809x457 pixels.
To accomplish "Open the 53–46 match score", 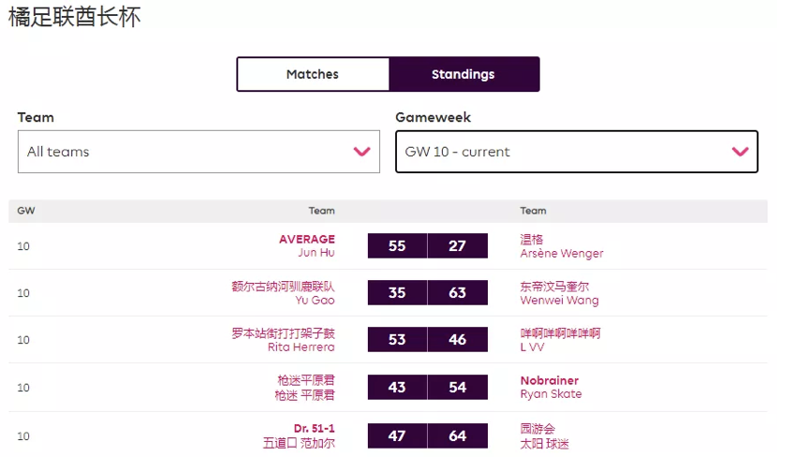I will pos(427,340).
